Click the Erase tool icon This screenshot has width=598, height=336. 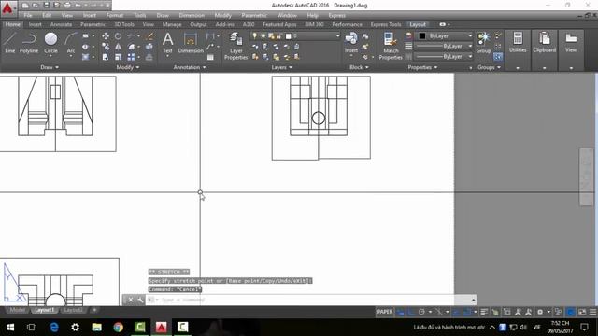tap(149, 36)
